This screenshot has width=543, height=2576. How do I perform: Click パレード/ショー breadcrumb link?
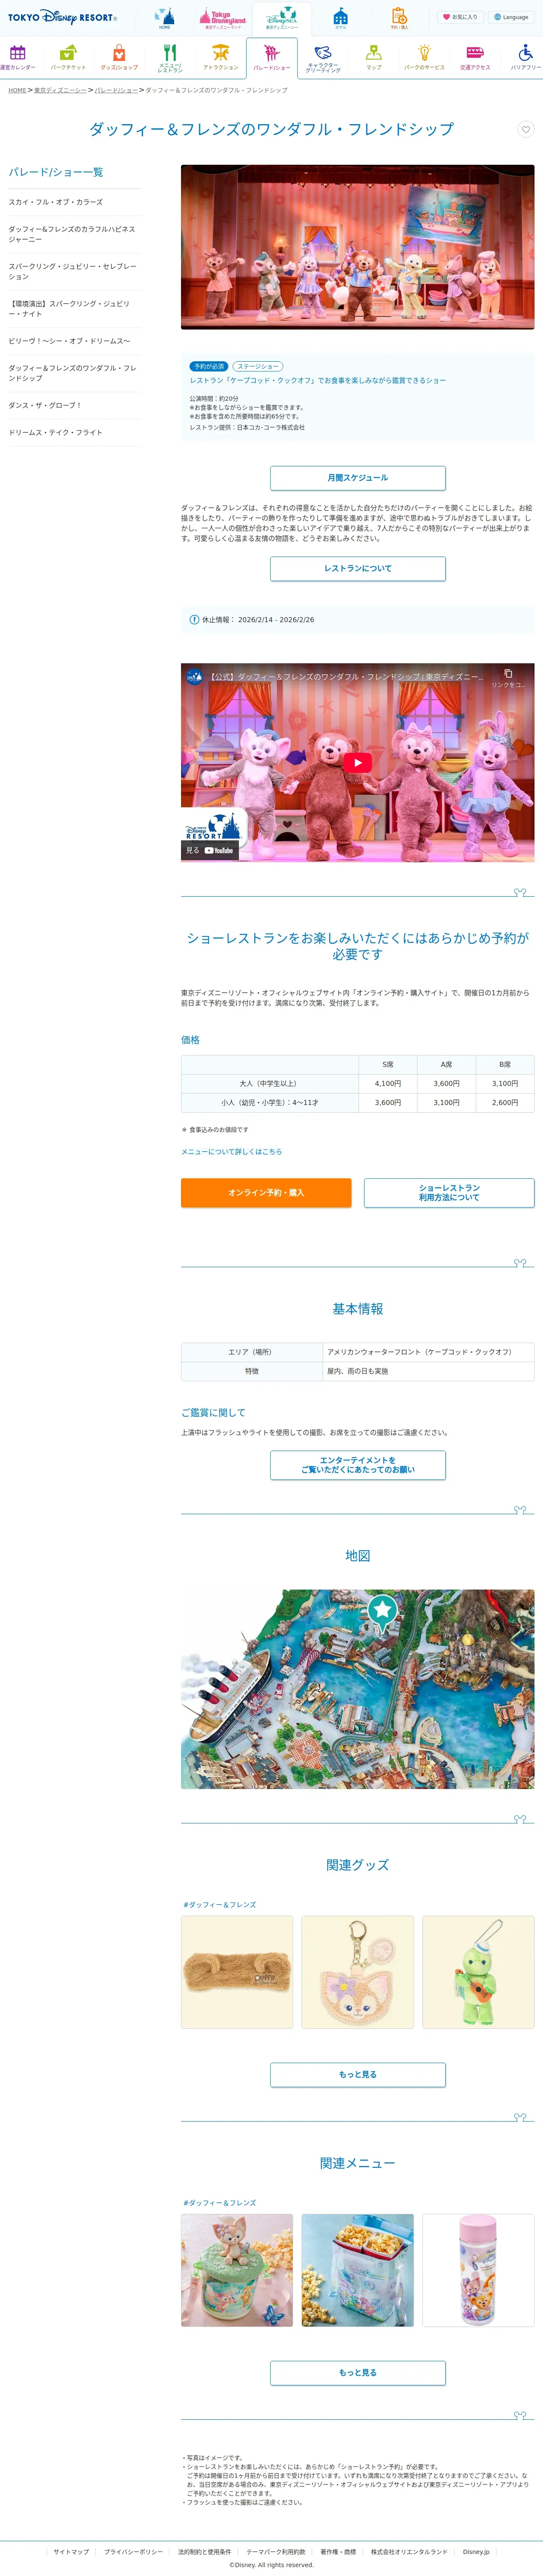(x=116, y=90)
